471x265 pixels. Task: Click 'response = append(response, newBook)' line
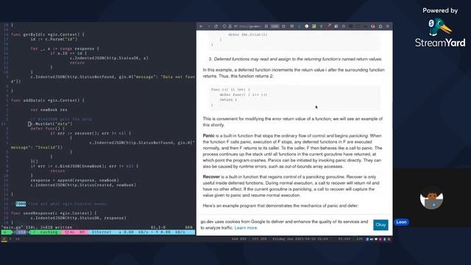tap(75, 180)
